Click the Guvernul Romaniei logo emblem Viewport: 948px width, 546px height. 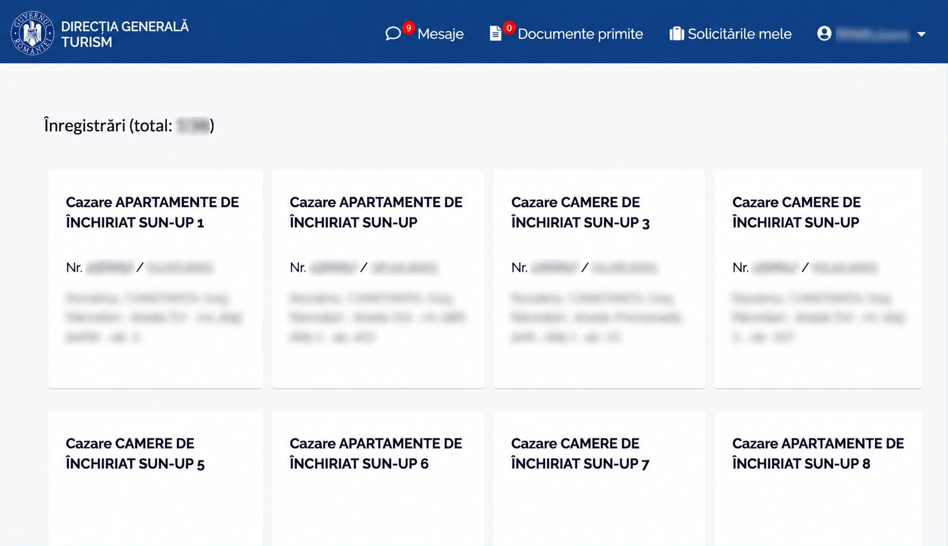[33, 33]
